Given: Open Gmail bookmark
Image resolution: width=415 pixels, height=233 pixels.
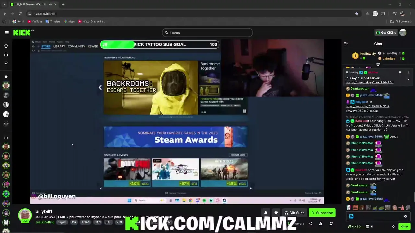Looking at the screenshot, I should (x=18, y=22).
